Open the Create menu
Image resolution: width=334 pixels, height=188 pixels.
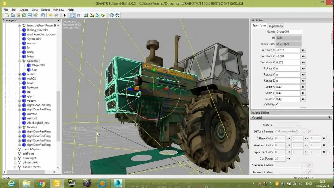24,10
